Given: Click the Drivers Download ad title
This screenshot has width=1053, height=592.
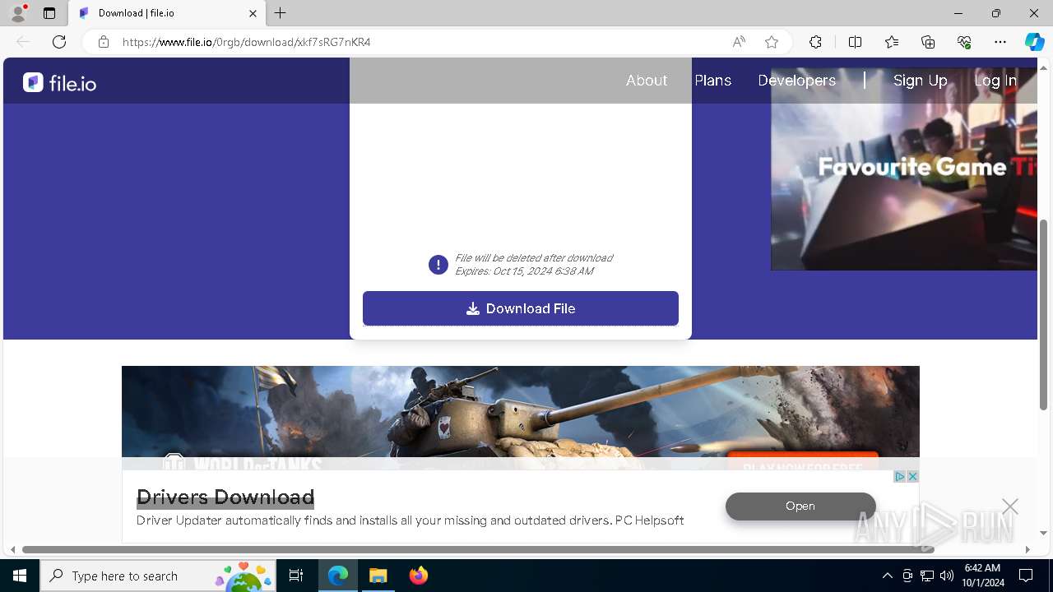Looking at the screenshot, I should coord(225,497).
